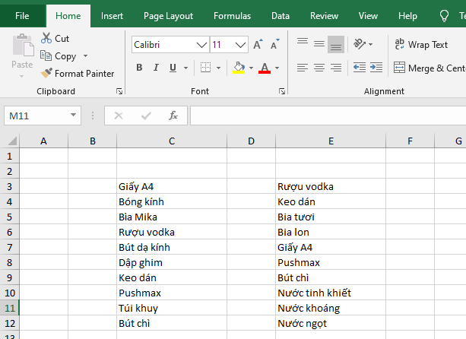Screen dimensions: 466x339
Task: Click the Insert Function fx icon
Action: tap(173, 116)
